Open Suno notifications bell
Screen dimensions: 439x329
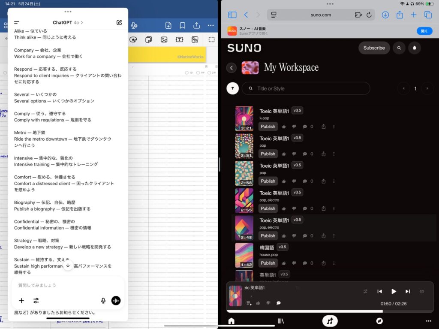[415, 48]
